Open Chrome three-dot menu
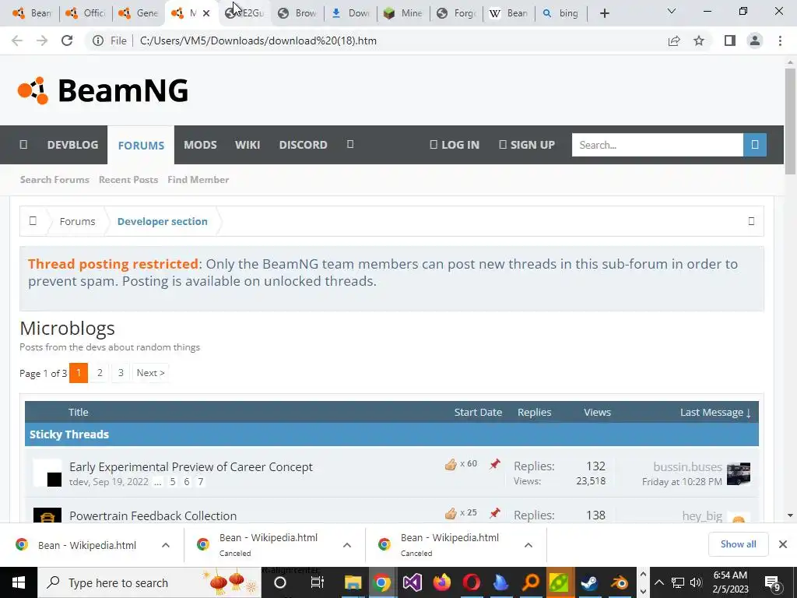797x598 pixels. (780, 40)
